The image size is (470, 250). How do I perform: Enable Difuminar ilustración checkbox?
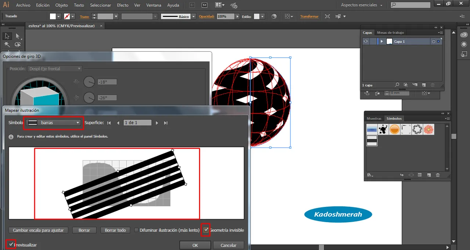coord(136,230)
